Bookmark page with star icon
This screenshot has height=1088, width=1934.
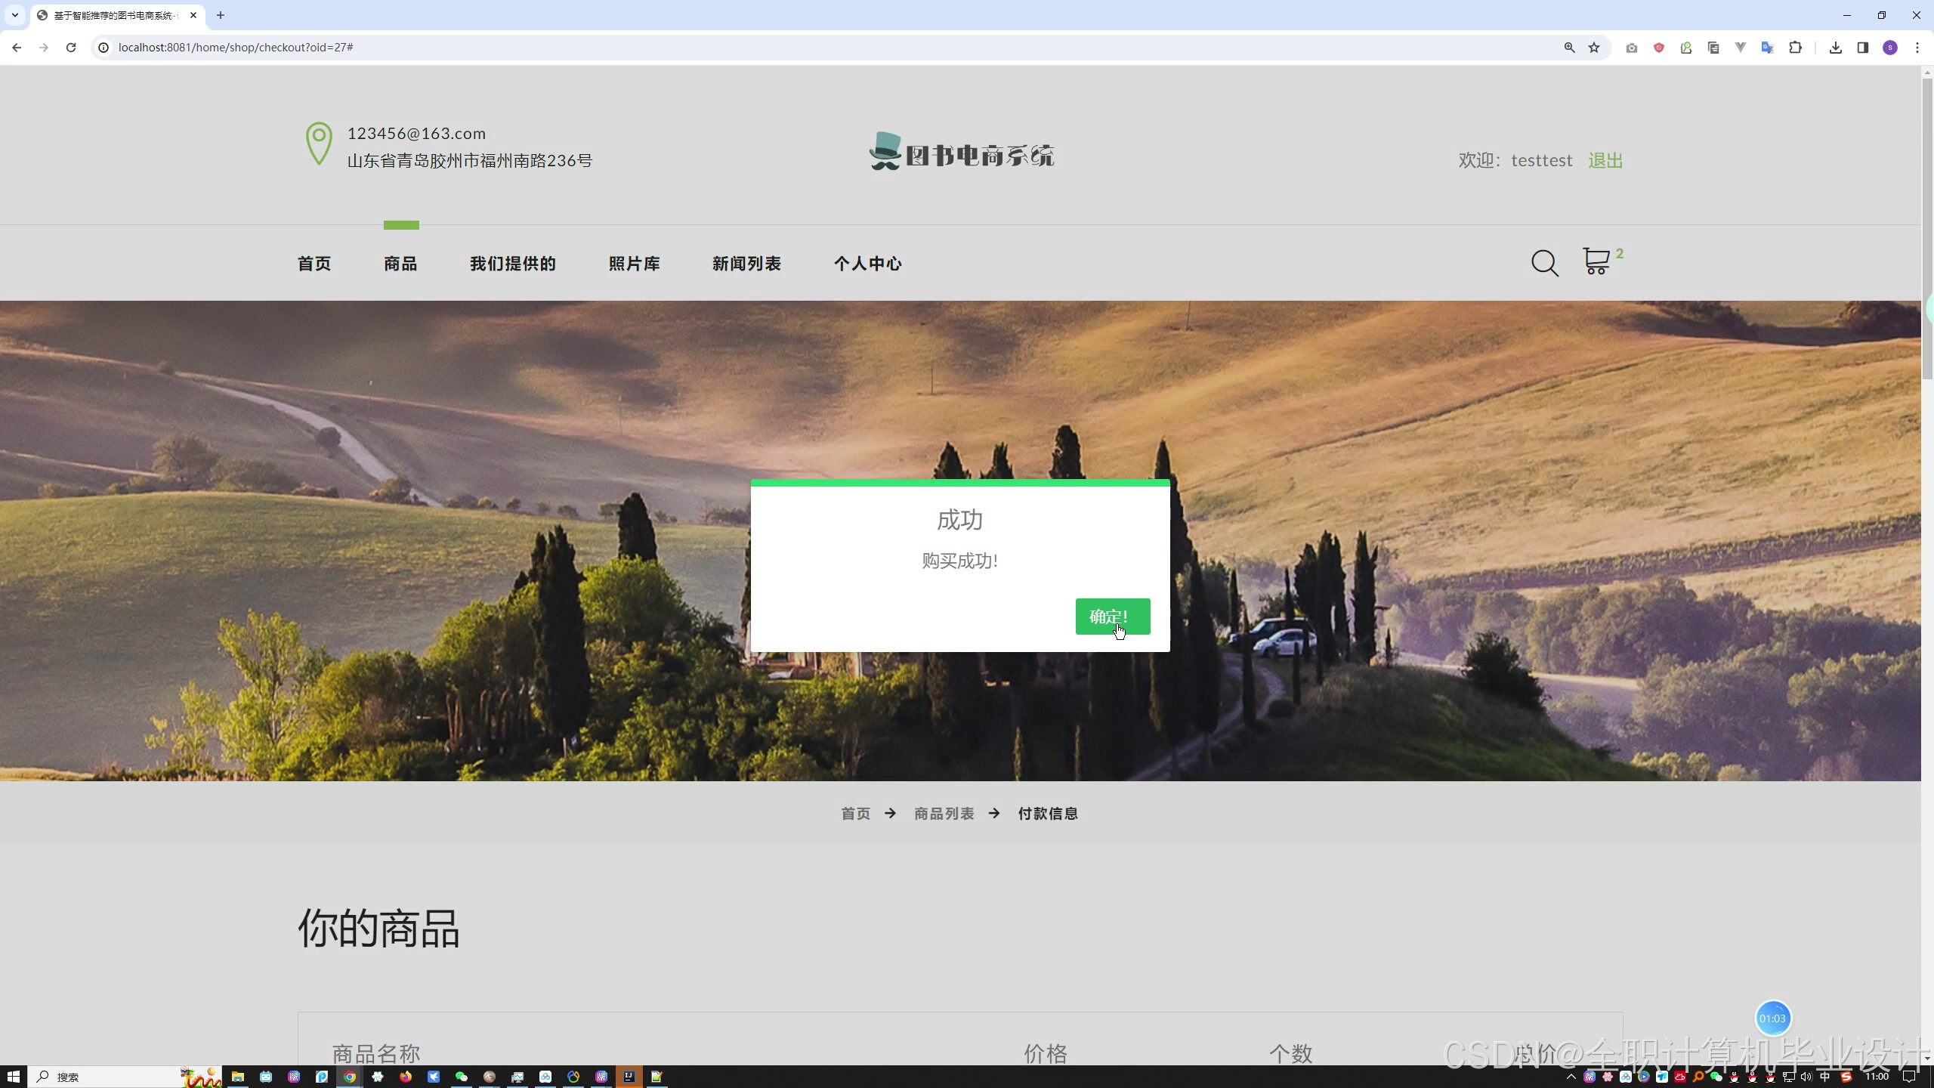[x=1594, y=48]
